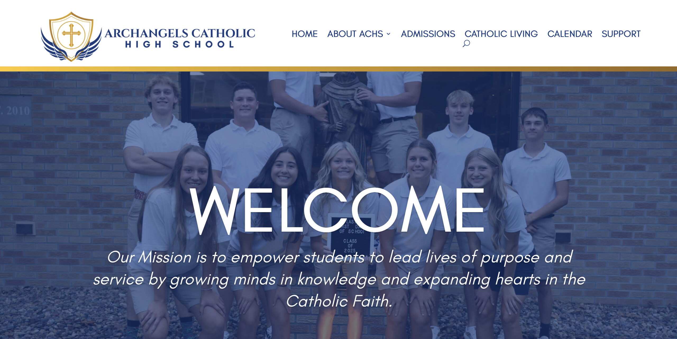Open the Catholic Living page
The width and height of the screenshot is (677, 339).
(x=501, y=34)
